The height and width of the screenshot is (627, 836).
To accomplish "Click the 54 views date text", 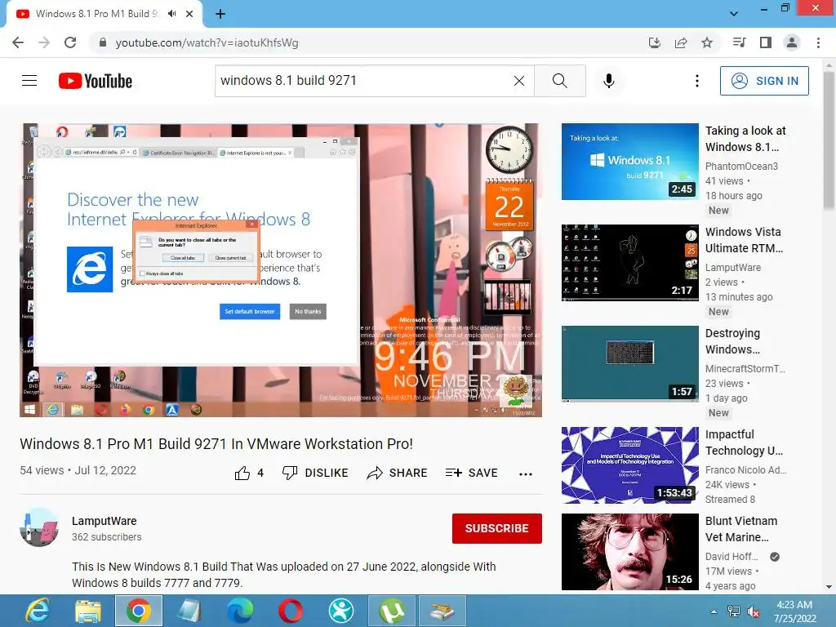I will 78,470.
